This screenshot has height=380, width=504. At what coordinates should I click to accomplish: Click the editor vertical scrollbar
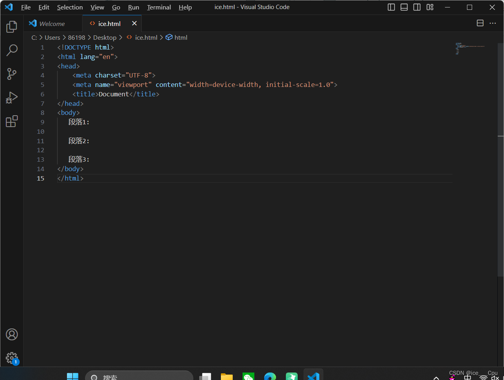click(500, 159)
